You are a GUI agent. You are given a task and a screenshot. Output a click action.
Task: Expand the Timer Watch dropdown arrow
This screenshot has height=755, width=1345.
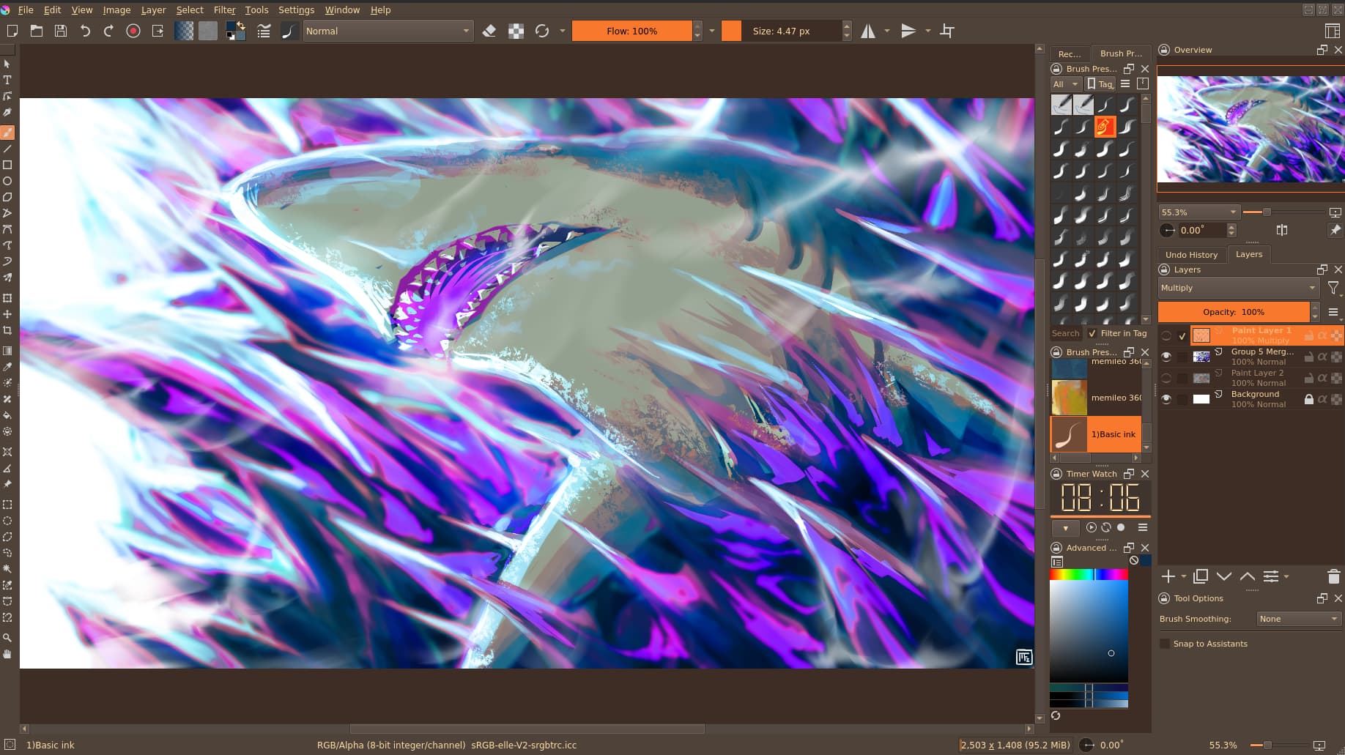1066,528
